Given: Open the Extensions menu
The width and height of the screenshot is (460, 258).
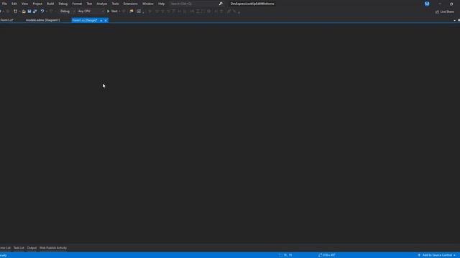Looking at the screenshot, I should coord(130,4).
